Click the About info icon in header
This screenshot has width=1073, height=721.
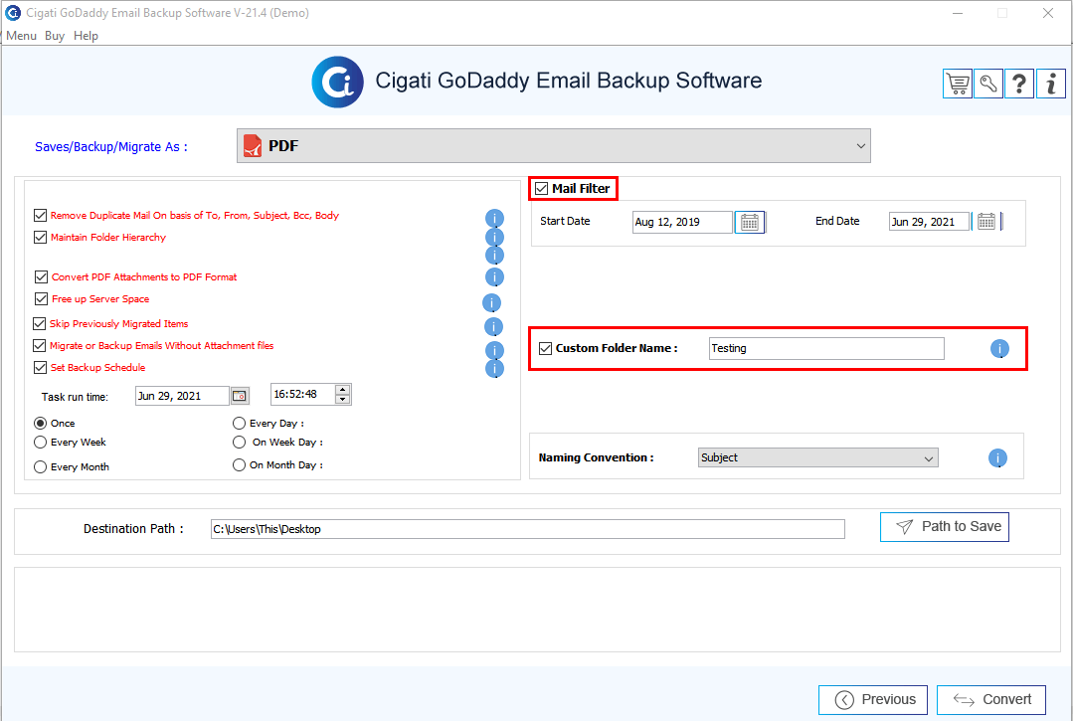click(1051, 85)
